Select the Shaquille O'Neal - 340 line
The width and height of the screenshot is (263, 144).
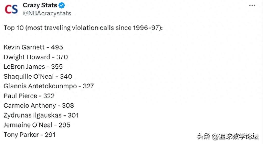tap(38, 76)
